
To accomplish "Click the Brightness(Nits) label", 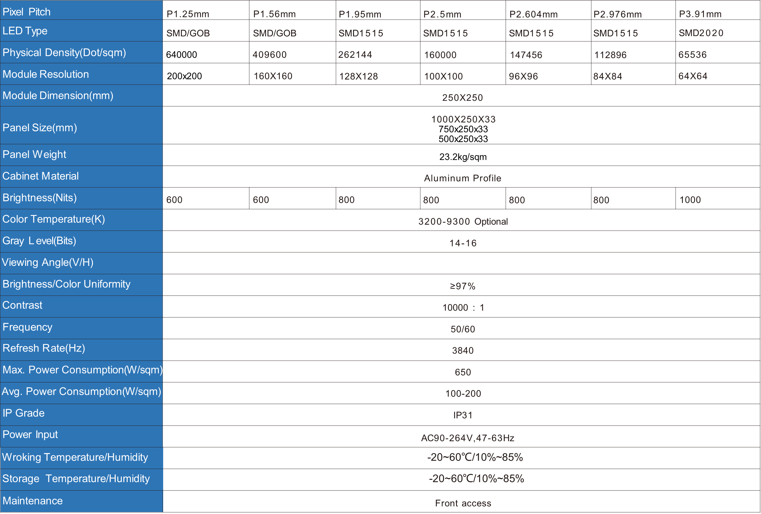I will click(x=39, y=198).
